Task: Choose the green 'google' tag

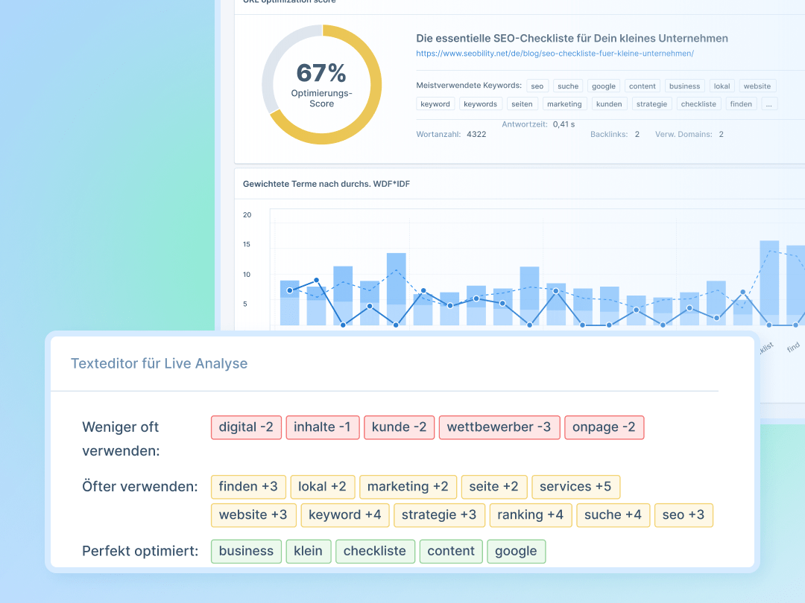Action: 516,551
